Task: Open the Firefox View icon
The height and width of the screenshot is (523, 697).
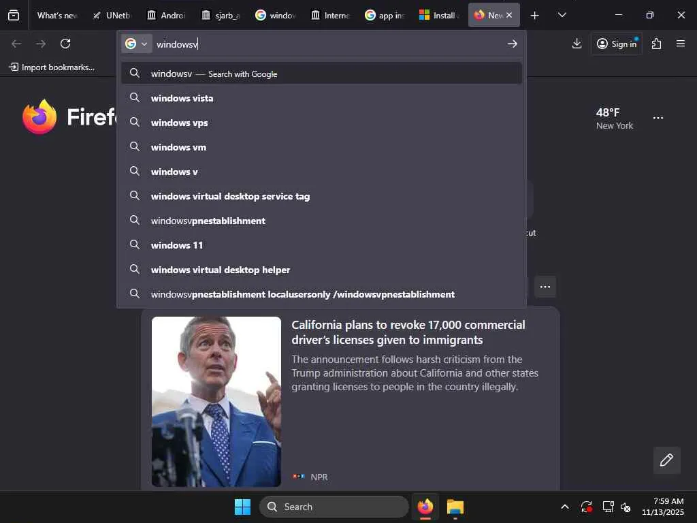Action: (14, 15)
